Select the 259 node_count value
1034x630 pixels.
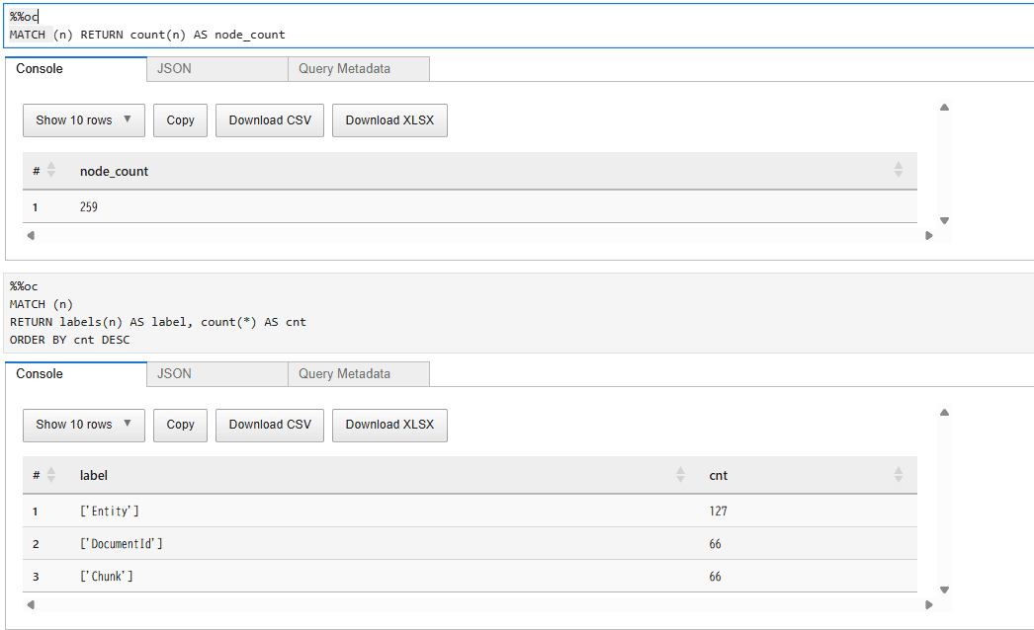(88, 207)
